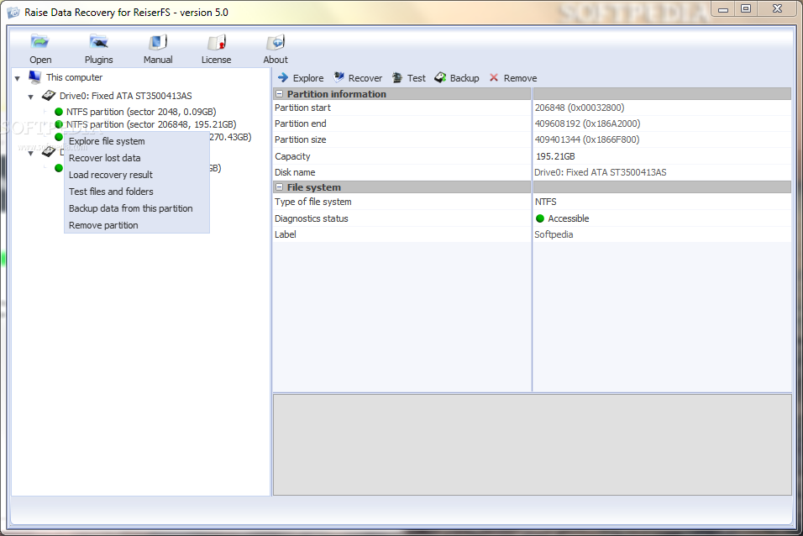The image size is (803, 536).
Task: Click the Partition end value 409608192
Action: coord(587,123)
